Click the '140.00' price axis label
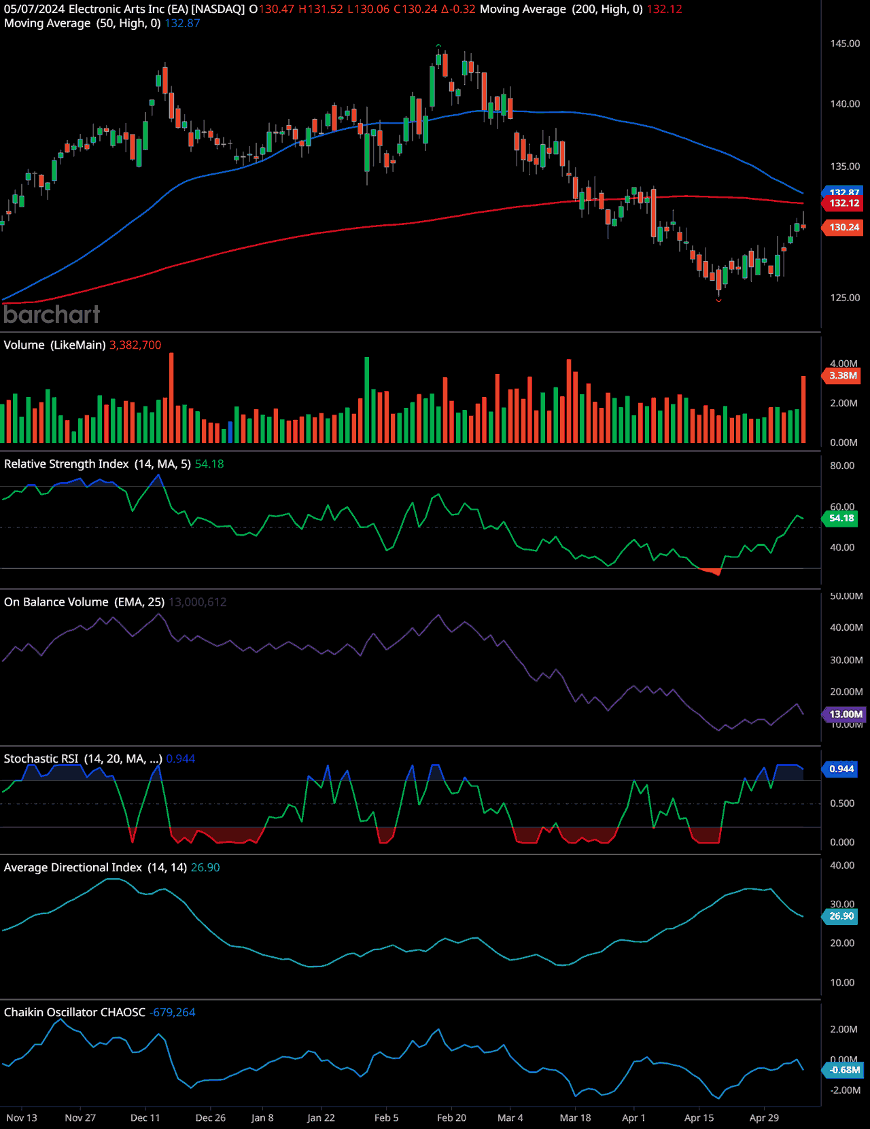The width and height of the screenshot is (870, 1129). tap(845, 104)
